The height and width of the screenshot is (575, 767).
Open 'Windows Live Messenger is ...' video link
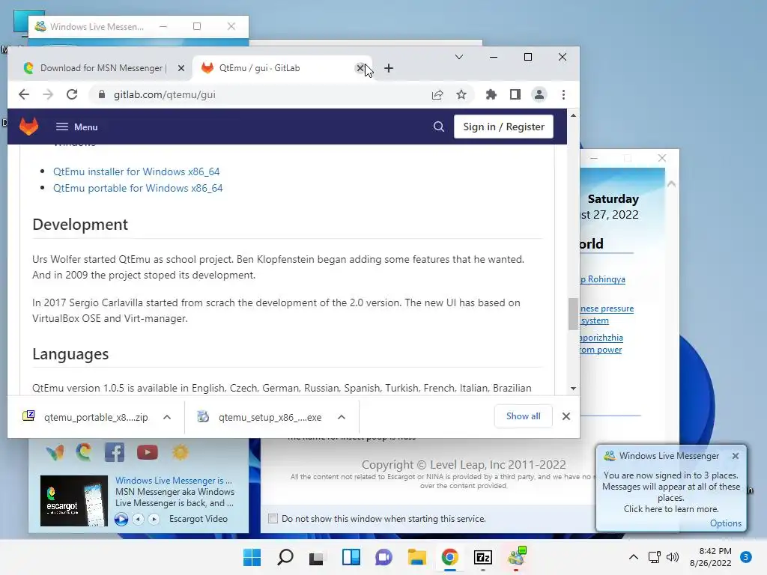[x=174, y=481]
